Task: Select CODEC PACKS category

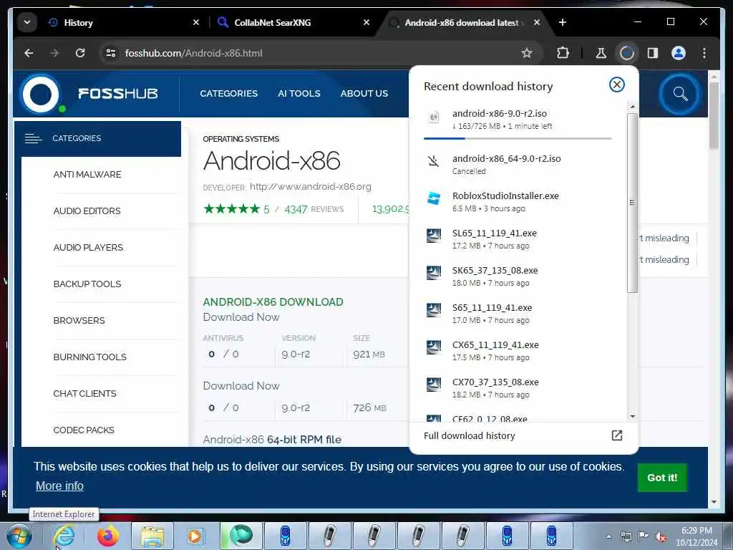Action: pyautogui.click(x=84, y=430)
